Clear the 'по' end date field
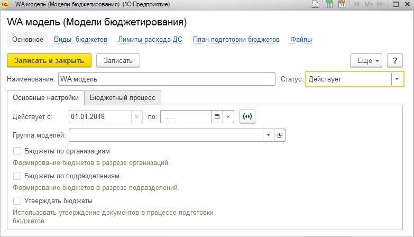The height and width of the screenshot is (237, 414). click(228, 117)
